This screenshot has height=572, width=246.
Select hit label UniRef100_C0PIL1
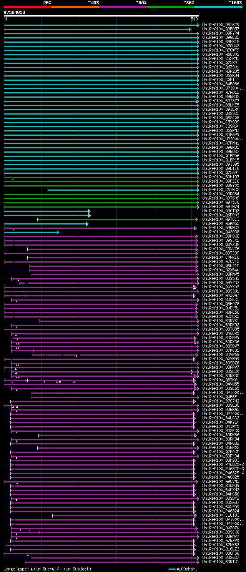pyautogui.click(x=221, y=80)
